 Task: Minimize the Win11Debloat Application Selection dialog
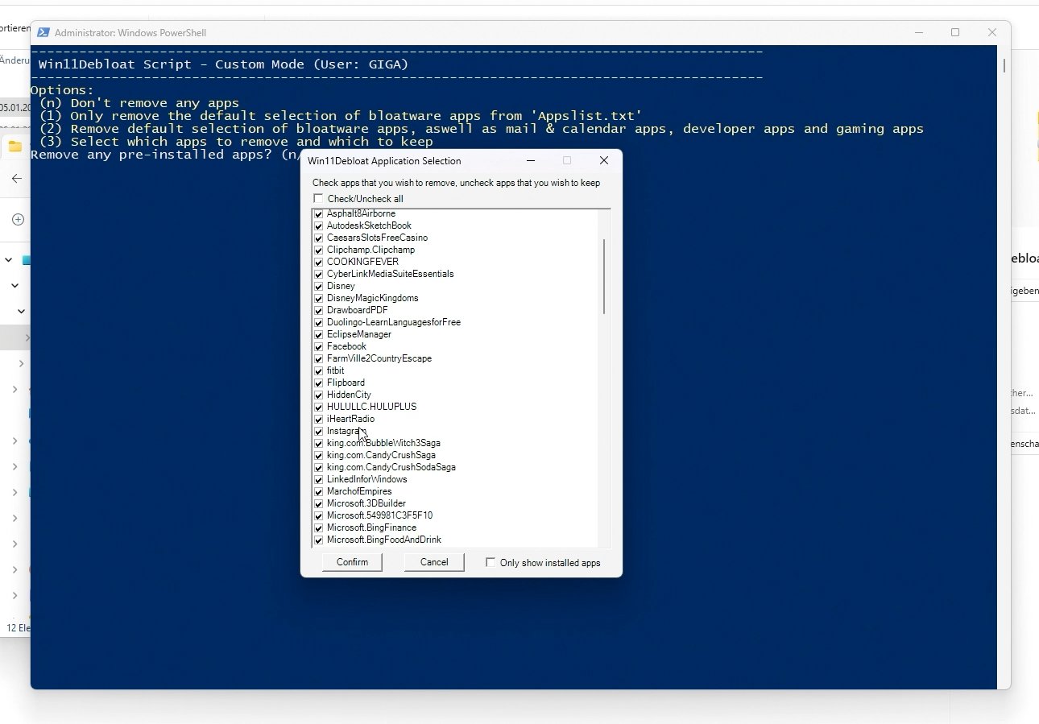click(x=529, y=160)
